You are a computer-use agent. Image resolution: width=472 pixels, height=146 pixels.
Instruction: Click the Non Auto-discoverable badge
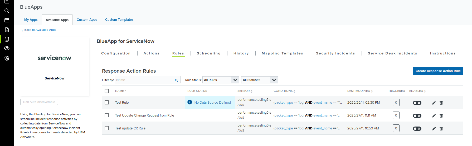[x=39, y=102]
